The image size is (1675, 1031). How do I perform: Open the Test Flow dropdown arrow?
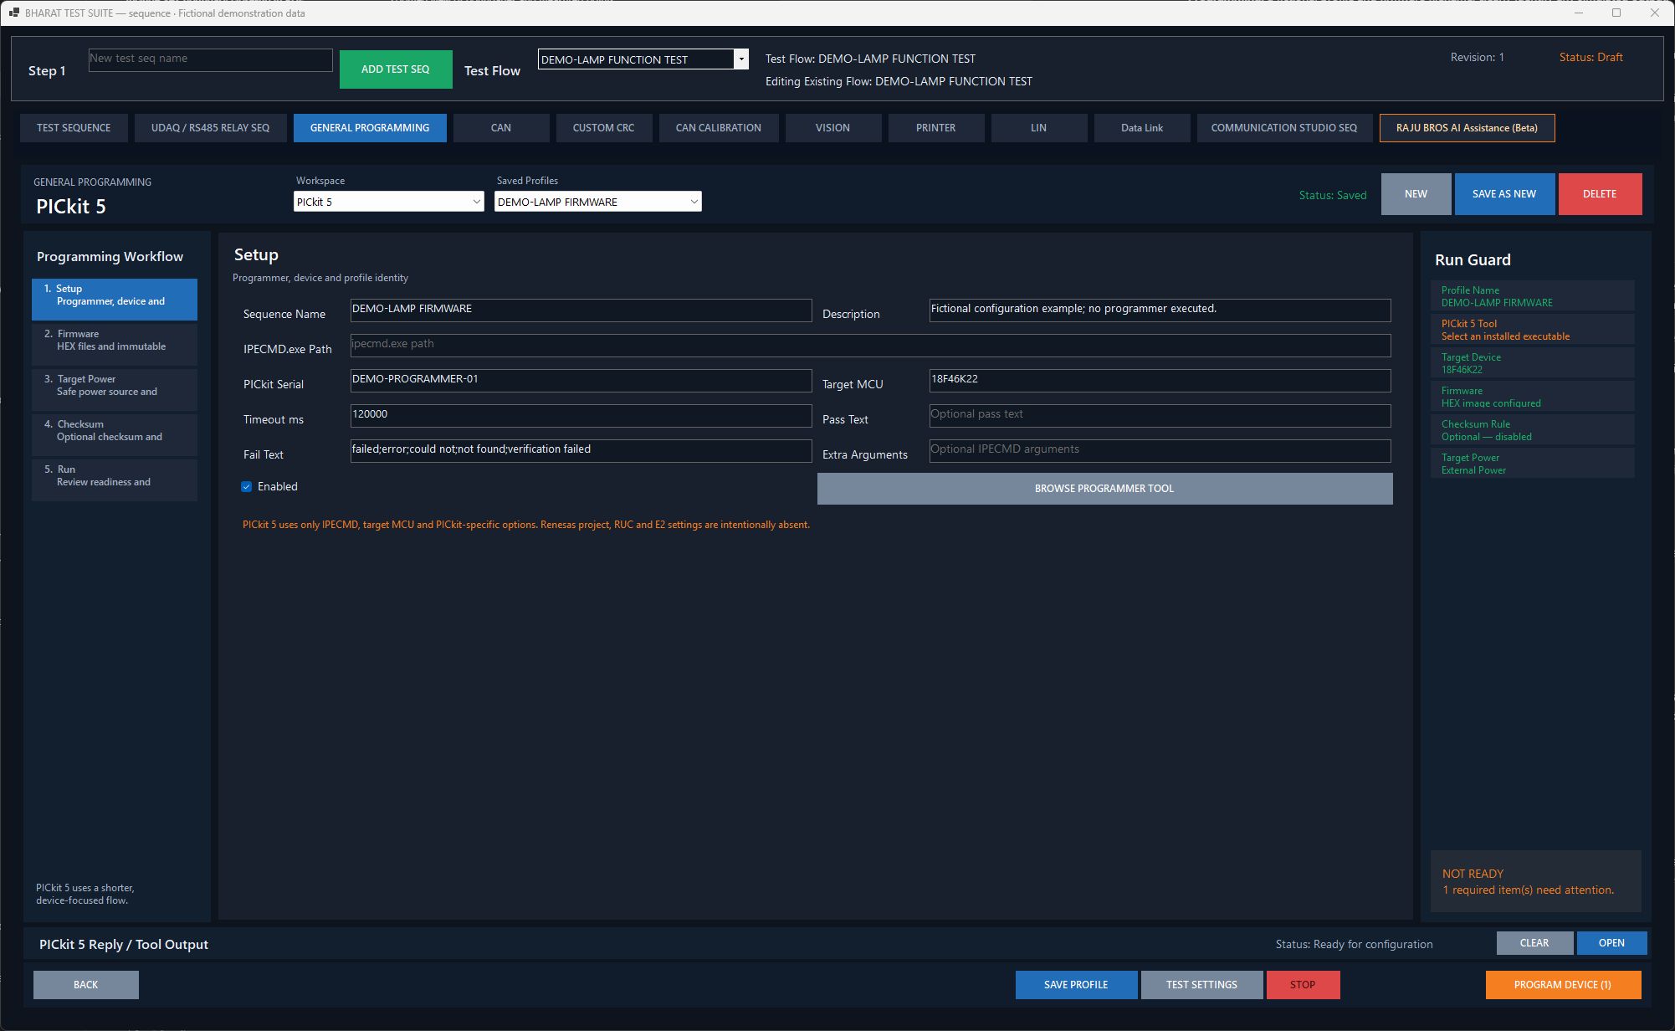(x=740, y=59)
